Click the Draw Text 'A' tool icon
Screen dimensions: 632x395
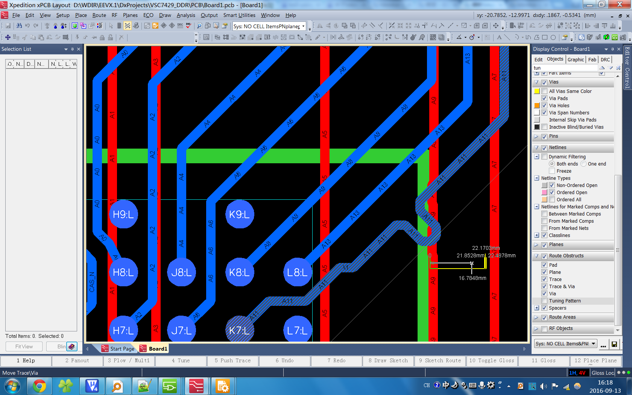(x=499, y=37)
